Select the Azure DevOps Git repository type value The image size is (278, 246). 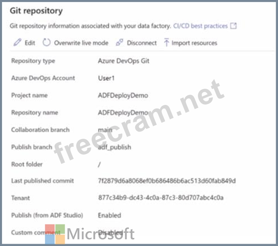[x=123, y=61]
